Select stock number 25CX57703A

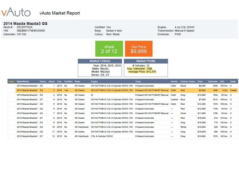24,27
